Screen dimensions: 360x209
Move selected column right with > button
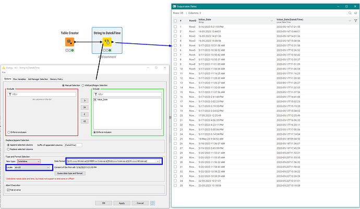pyautogui.click(x=85, y=100)
